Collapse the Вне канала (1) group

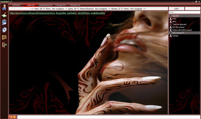(171, 33)
